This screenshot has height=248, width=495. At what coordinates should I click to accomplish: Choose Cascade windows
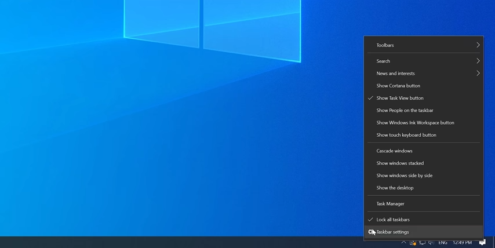tap(424, 151)
